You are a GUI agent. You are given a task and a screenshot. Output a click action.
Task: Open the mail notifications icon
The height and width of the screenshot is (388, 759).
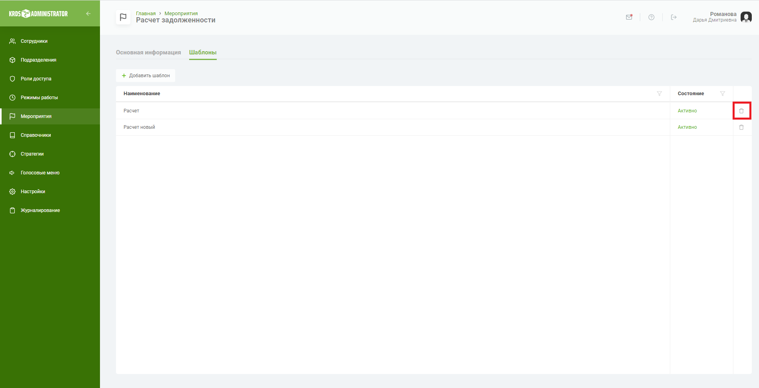coord(629,17)
